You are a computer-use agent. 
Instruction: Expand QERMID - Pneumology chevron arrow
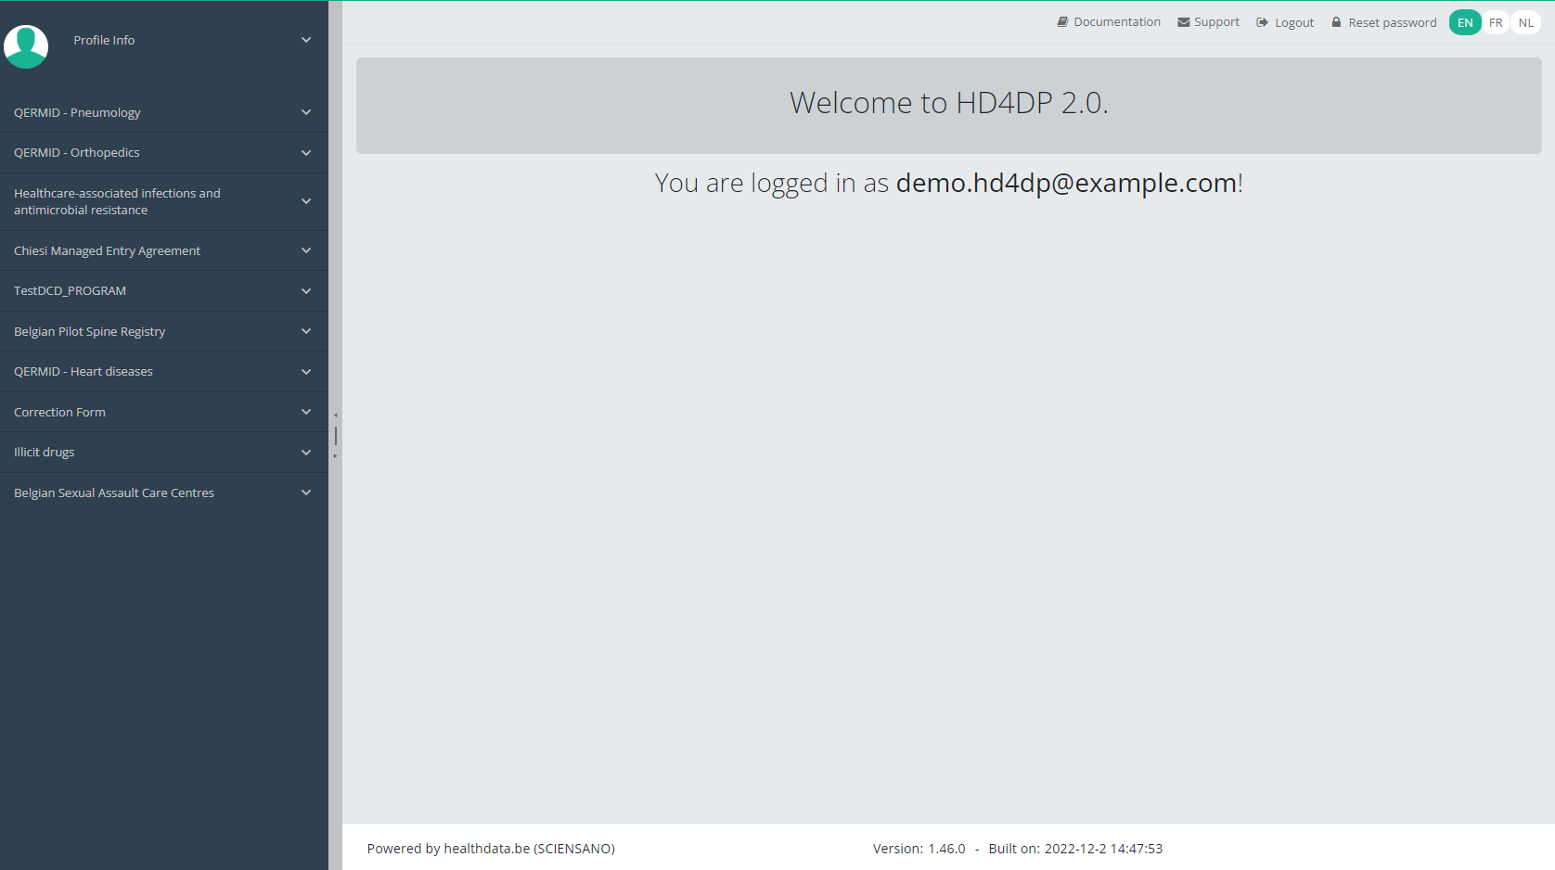306,112
